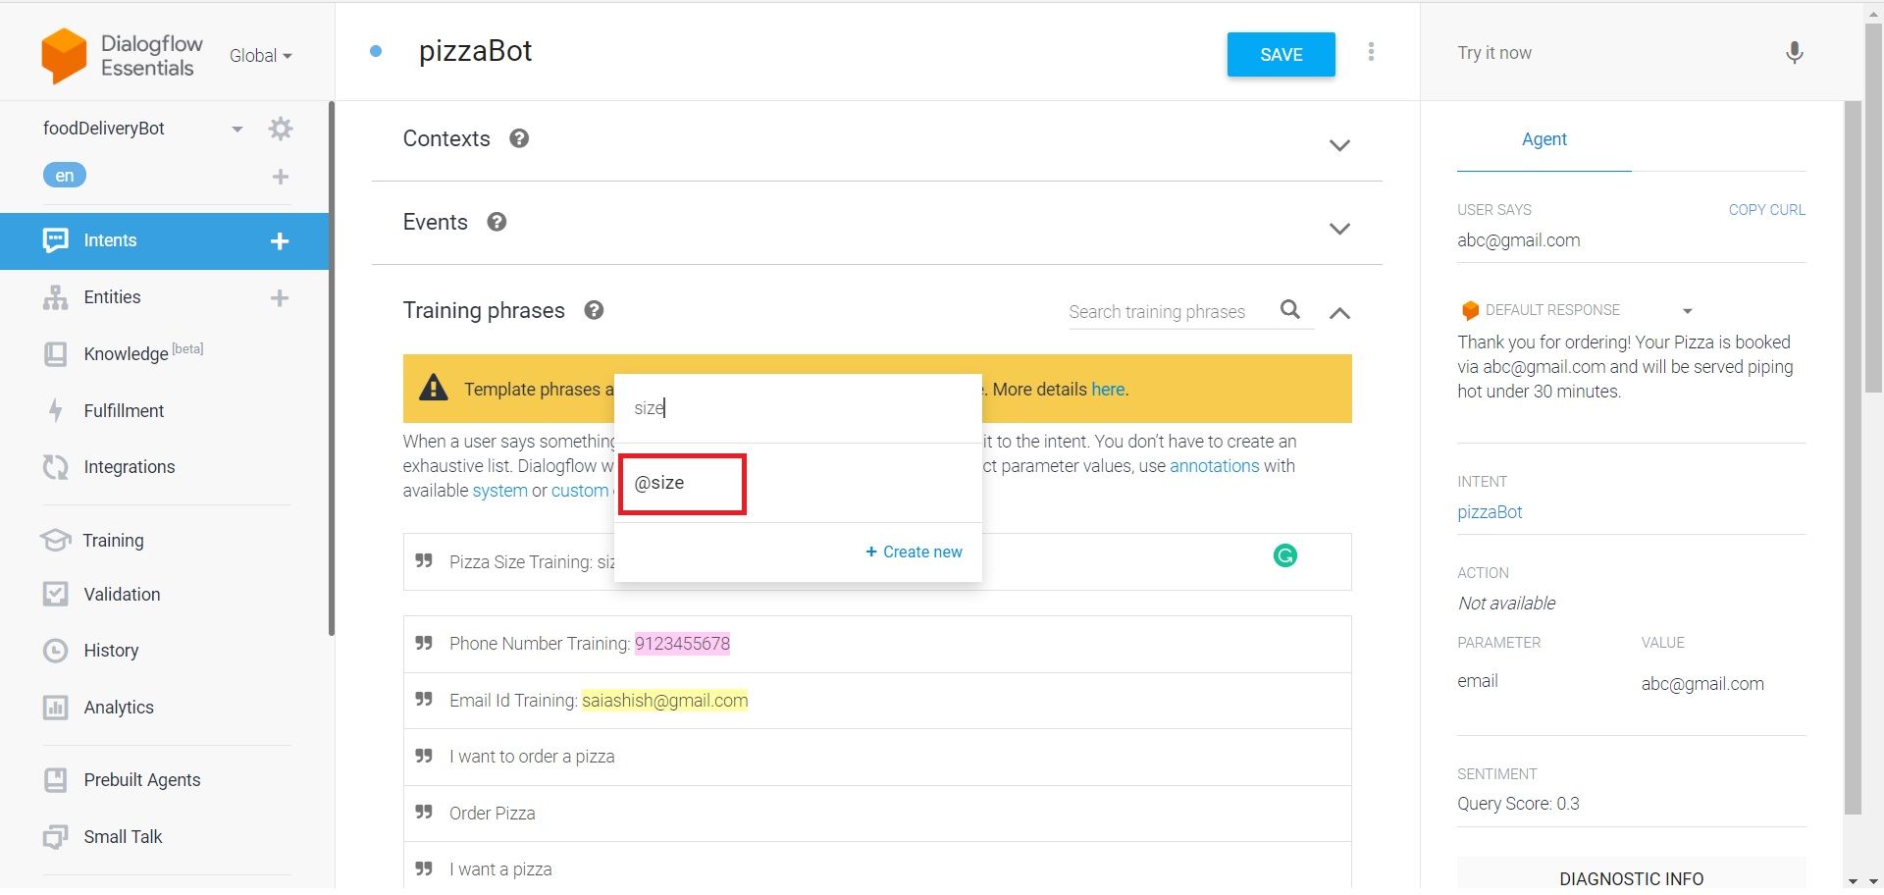Open the three-dot more options menu
Viewport: 1884px width, 895px height.
point(1371,52)
